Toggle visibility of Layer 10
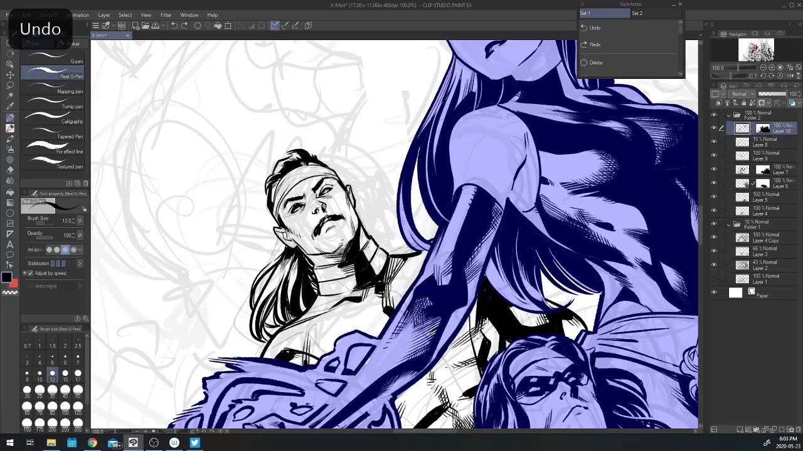This screenshot has height=451, width=803. pos(713,128)
